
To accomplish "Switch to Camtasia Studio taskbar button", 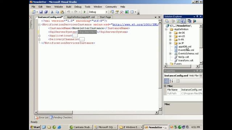I will click(81, 127).
